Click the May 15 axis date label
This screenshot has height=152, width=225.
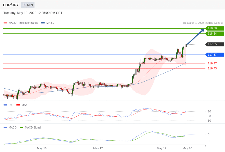[42, 148]
